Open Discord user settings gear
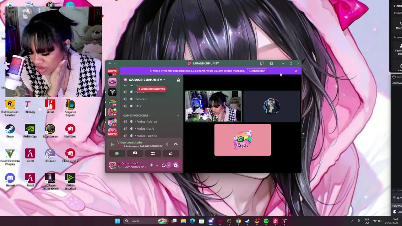The height and width of the screenshot is (226, 402). (176, 165)
